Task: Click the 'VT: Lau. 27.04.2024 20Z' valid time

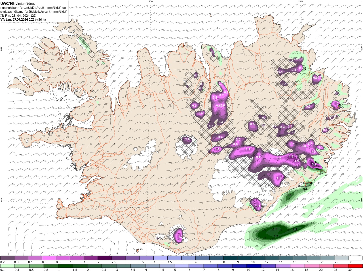Action: pyautogui.click(x=17, y=20)
